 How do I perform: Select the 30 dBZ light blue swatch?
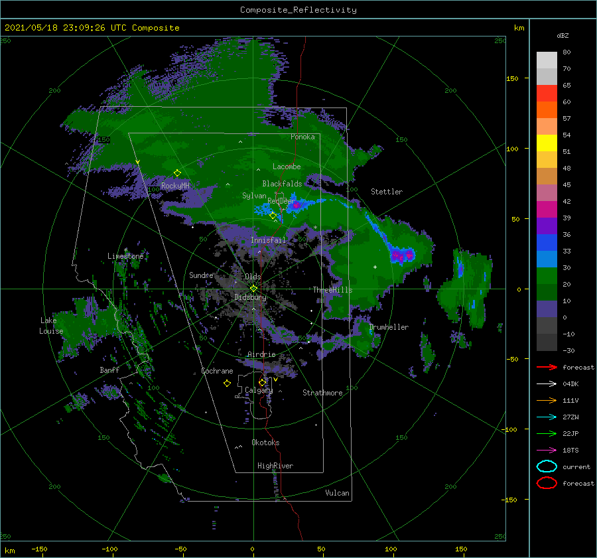(547, 259)
